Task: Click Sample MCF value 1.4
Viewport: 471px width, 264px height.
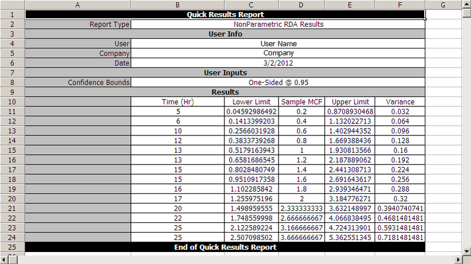Action: (x=301, y=170)
